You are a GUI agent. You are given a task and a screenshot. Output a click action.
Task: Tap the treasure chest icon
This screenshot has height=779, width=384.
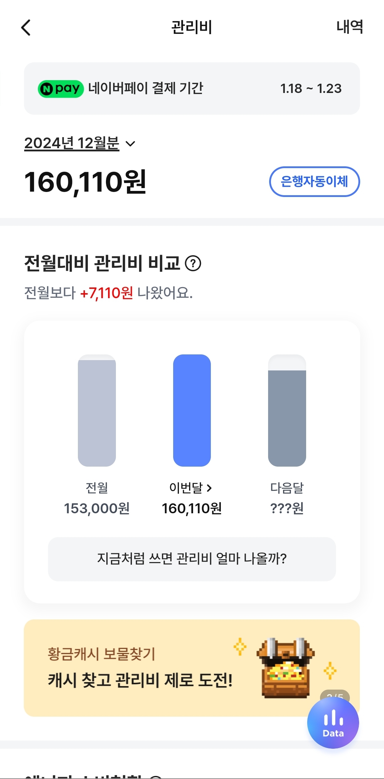click(286, 668)
